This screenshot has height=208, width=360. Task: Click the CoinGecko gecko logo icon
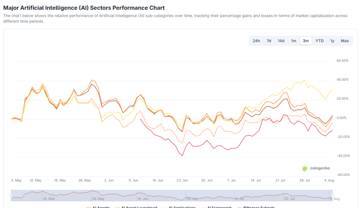305,168
